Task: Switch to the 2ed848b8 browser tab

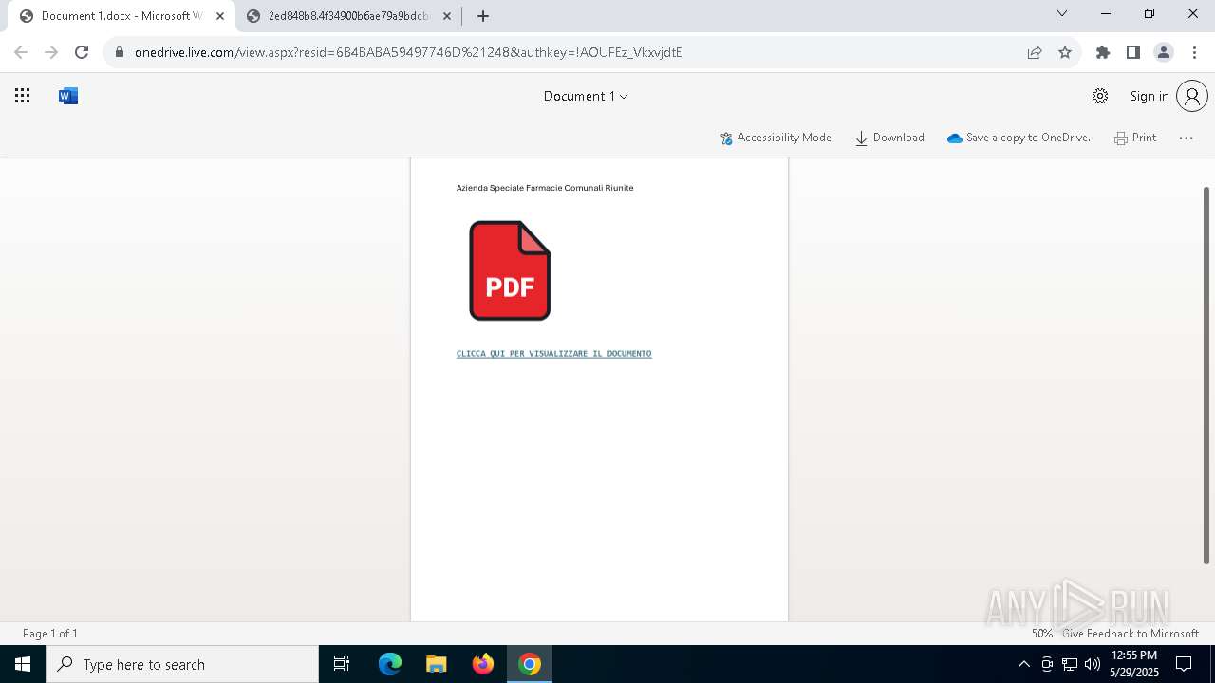Action: [x=347, y=16]
